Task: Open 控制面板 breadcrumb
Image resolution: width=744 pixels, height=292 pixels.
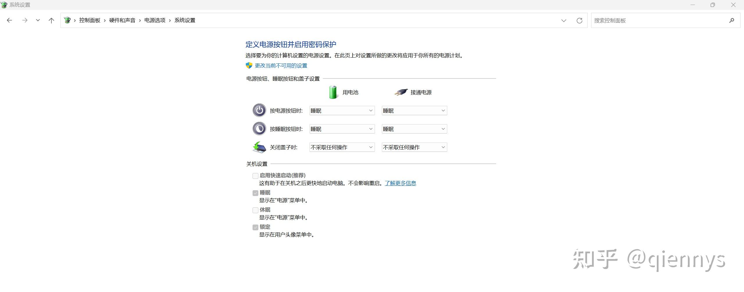Action: point(90,20)
